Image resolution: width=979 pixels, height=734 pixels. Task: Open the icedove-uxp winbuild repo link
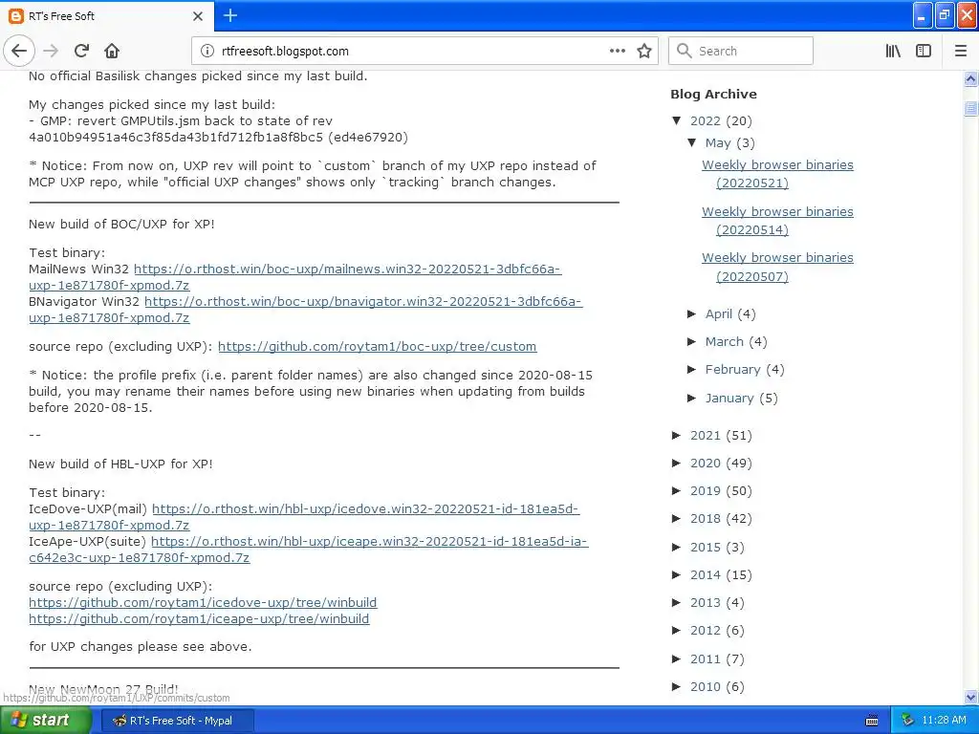[203, 602]
